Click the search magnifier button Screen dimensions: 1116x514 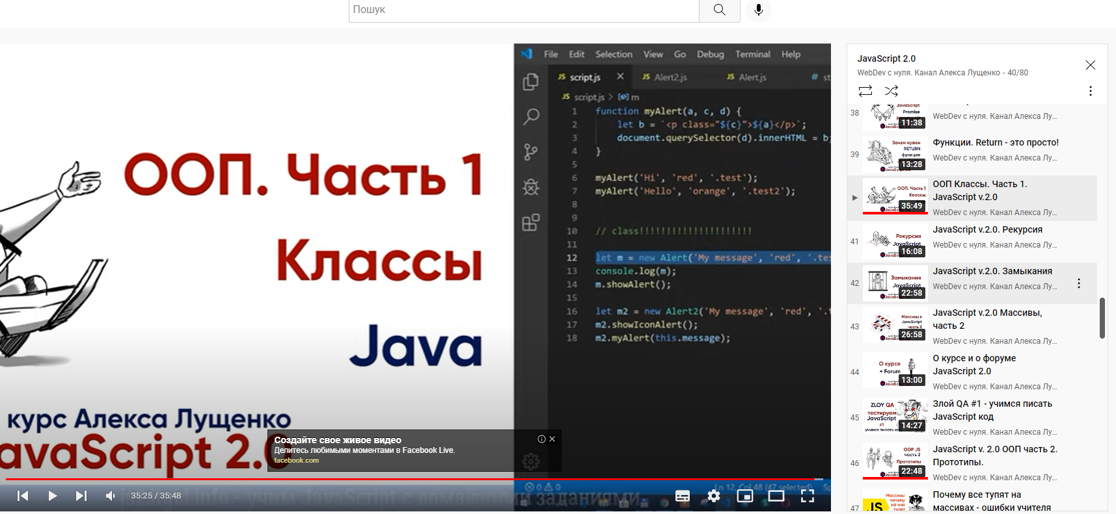(719, 10)
